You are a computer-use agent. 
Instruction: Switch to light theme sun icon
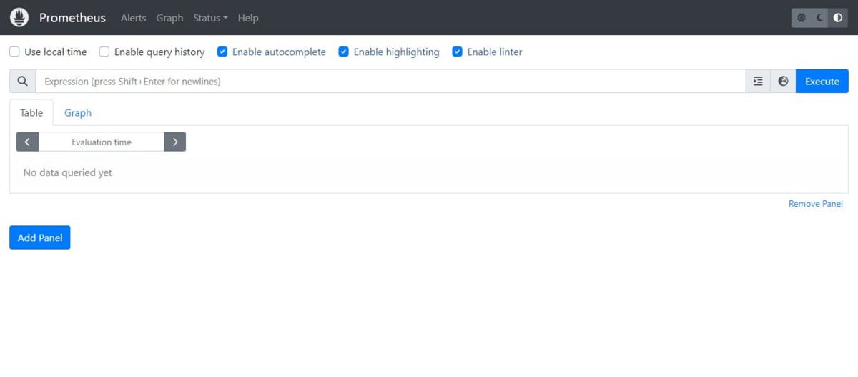click(x=802, y=18)
